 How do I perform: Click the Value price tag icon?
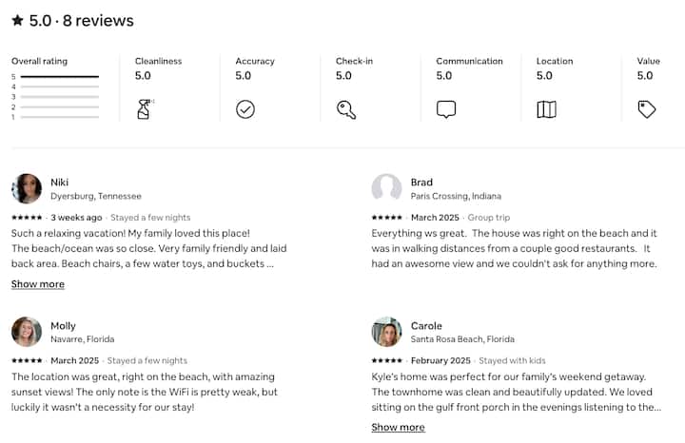pyautogui.click(x=647, y=109)
